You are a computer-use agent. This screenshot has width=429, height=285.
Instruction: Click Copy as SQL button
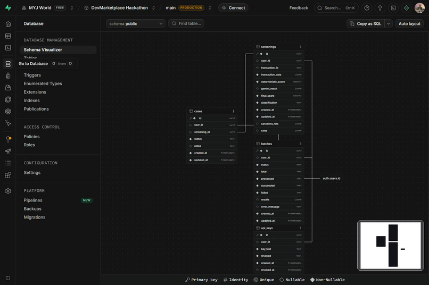[x=366, y=24]
